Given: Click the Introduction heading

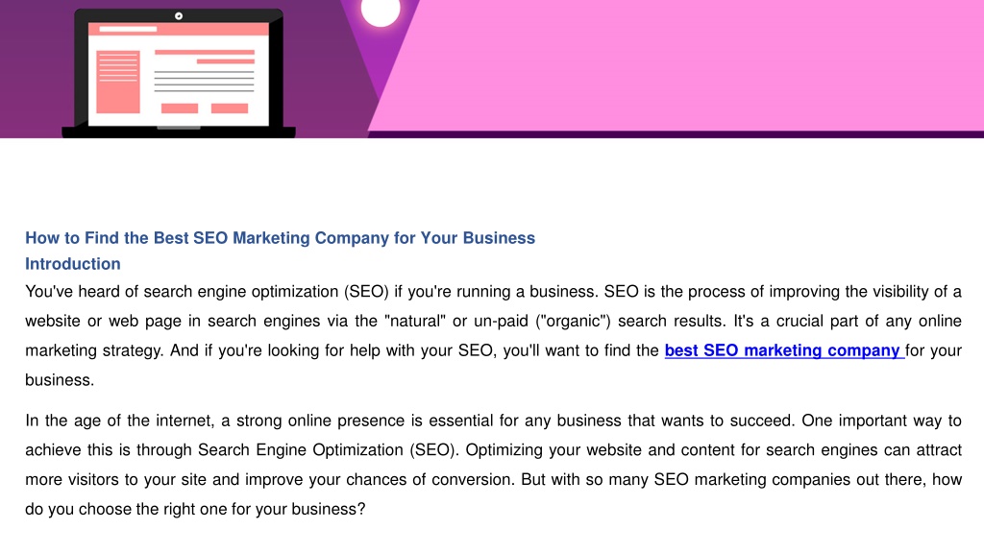Looking at the screenshot, I should click(73, 264).
